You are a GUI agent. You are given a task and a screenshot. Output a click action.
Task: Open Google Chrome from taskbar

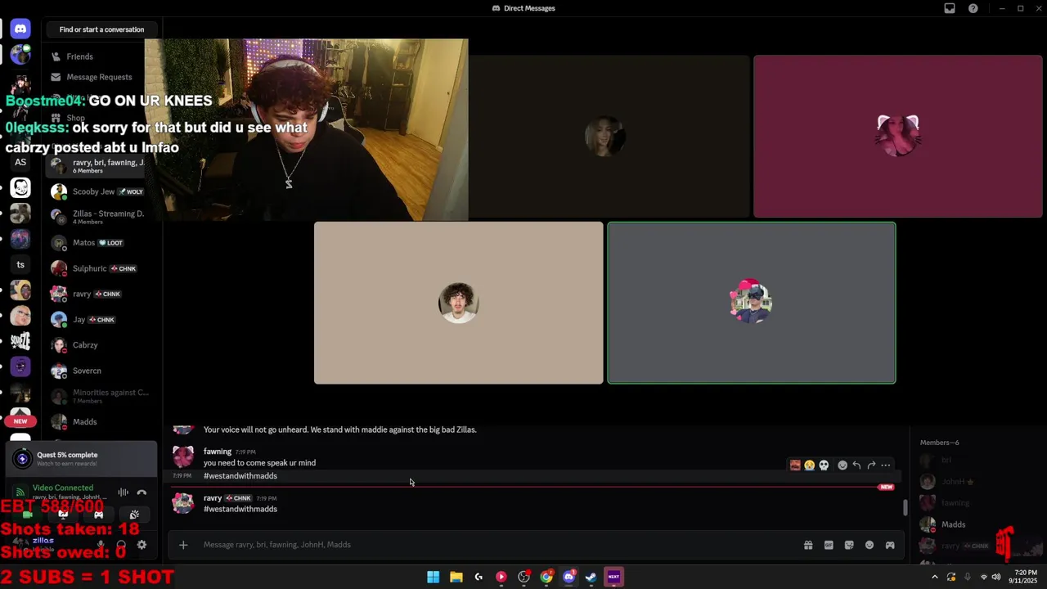pos(546,577)
